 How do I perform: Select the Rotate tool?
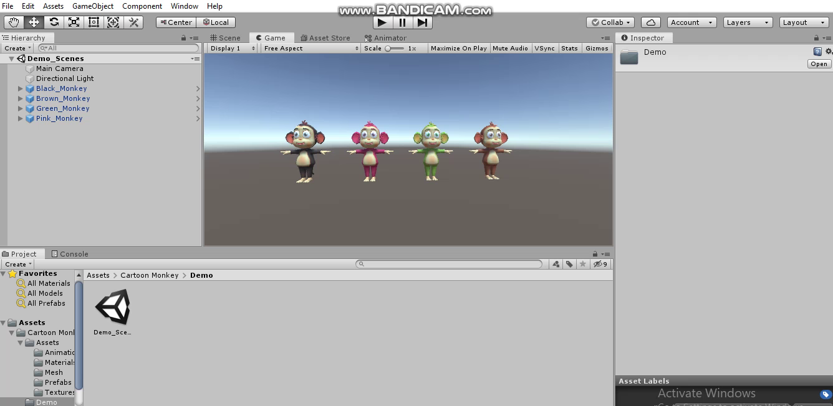click(54, 22)
